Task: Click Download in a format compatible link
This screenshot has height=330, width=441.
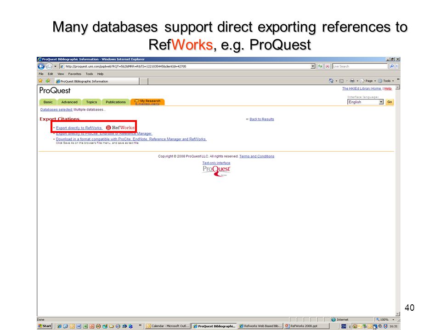Action: (131, 139)
